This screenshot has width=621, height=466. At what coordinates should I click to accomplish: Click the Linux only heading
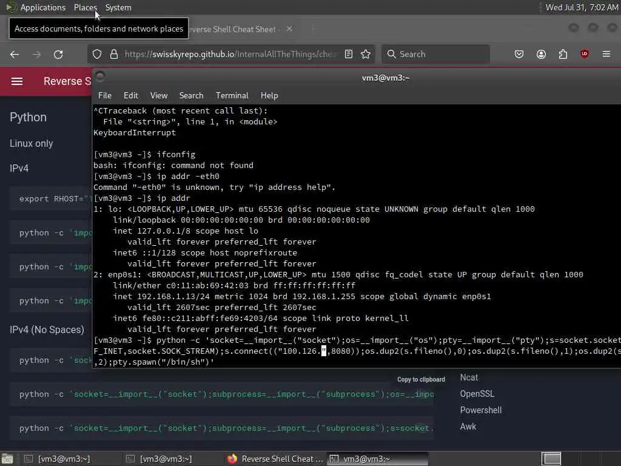point(32,143)
